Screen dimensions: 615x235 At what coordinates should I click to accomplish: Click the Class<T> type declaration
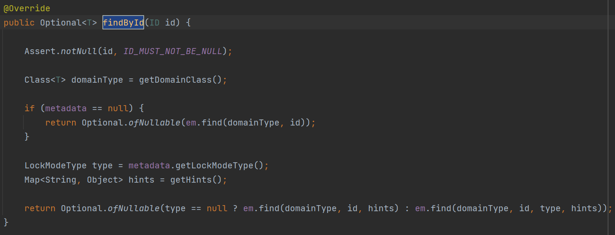(x=45, y=80)
